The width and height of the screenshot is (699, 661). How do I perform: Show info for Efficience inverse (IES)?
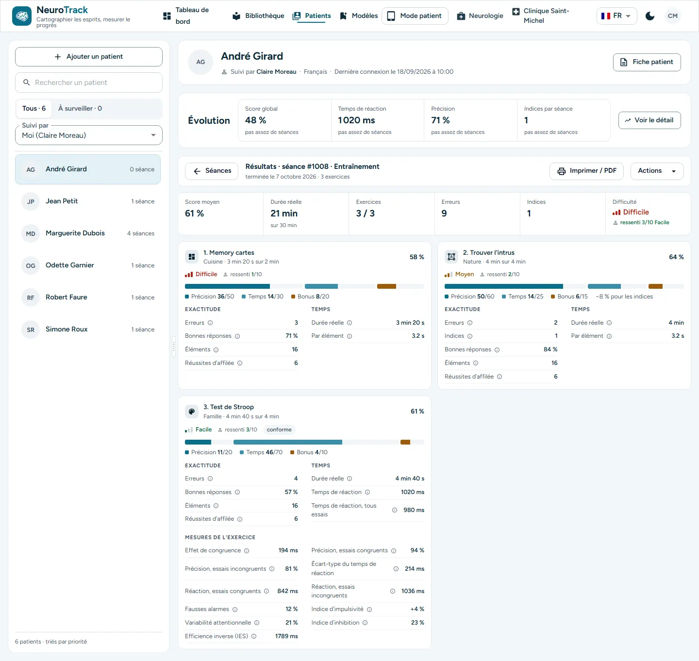[x=254, y=637]
